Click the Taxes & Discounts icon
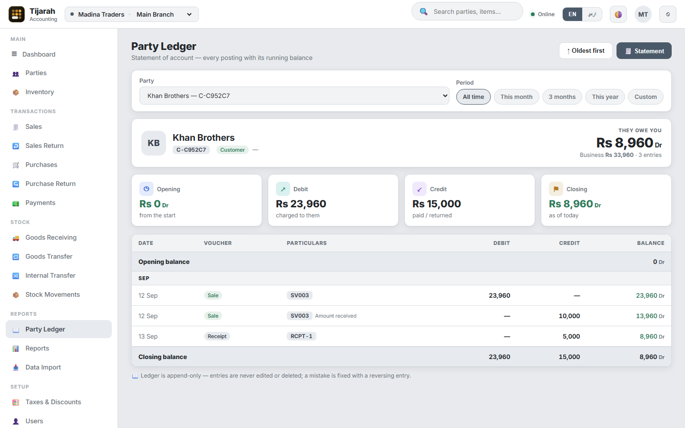The width and height of the screenshot is (685, 428). coord(16,402)
